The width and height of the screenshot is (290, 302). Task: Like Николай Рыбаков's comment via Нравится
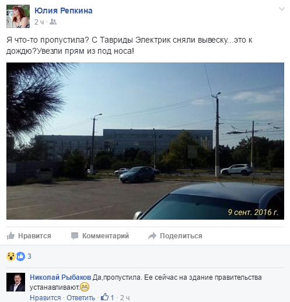point(46,298)
